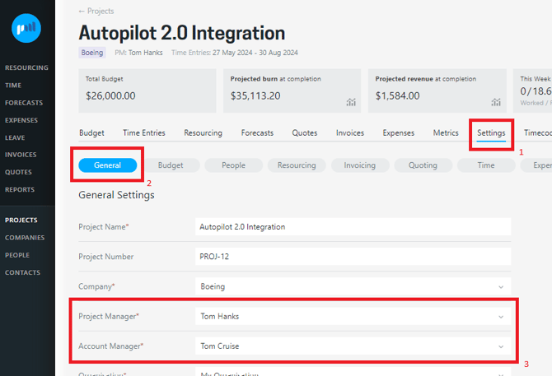Open Quotes in the sidebar
Screen dimensions: 552x376
tap(18, 172)
